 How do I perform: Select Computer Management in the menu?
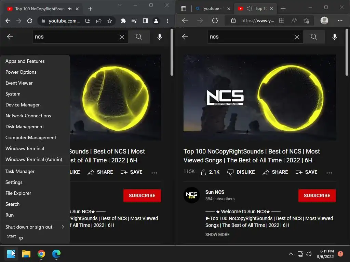[x=35, y=137]
